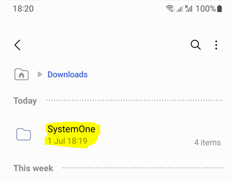Tap the dotted divider beside This week
232x182 pixels.
click(143, 168)
